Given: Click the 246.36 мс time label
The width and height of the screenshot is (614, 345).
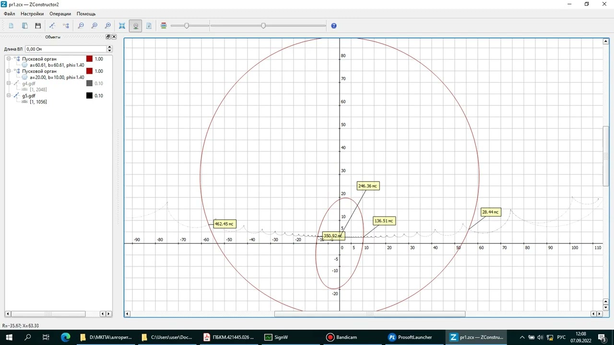Looking at the screenshot, I should point(368,186).
